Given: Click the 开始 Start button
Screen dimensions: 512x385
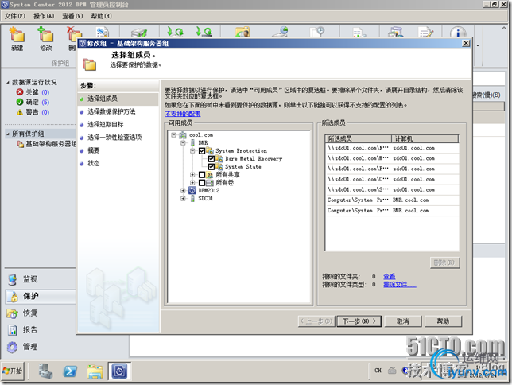Looking at the screenshot, I should tap(13, 371).
